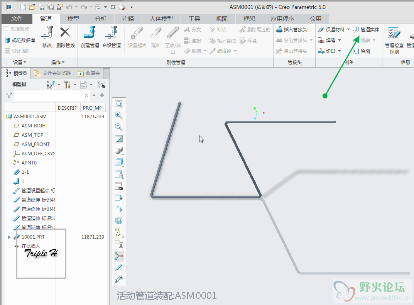Click the perspective view cube icon
Image resolution: width=414 pixels, height=305 pixels.
click(119, 220)
